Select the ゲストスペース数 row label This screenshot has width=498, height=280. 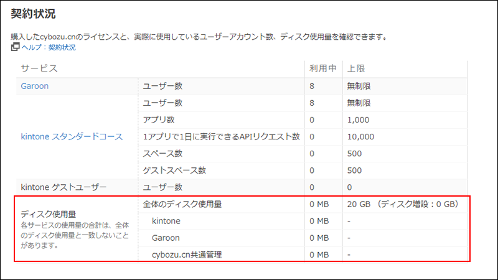click(174, 170)
